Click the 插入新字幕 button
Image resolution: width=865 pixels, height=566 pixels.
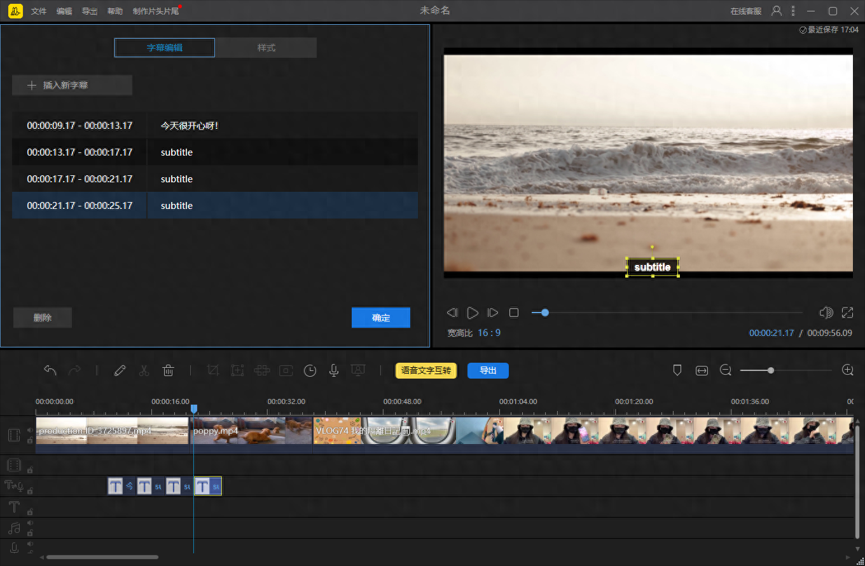[x=72, y=85]
